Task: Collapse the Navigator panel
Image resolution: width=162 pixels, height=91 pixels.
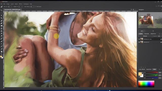Action: (x=161, y=10)
